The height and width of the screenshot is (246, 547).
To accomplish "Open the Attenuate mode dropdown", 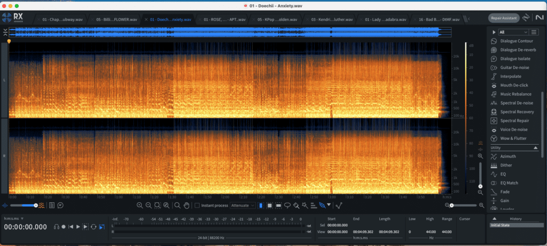I will [243, 205].
